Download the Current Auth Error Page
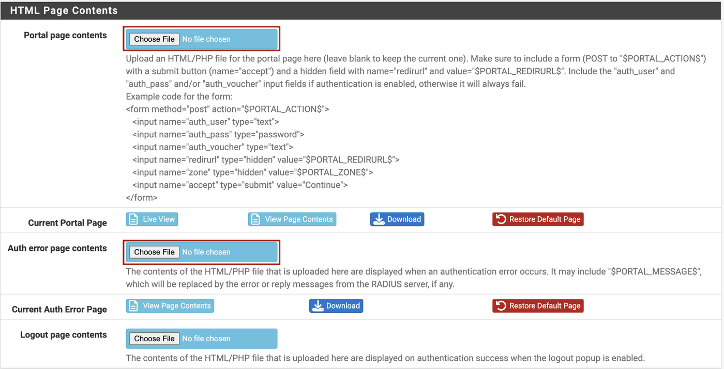The width and height of the screenshot is (724, 369). click(x=336, y=306)
